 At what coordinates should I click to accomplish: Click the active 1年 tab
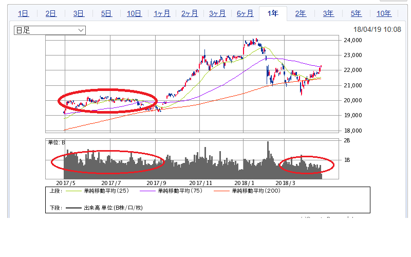[x=273, y=14]
